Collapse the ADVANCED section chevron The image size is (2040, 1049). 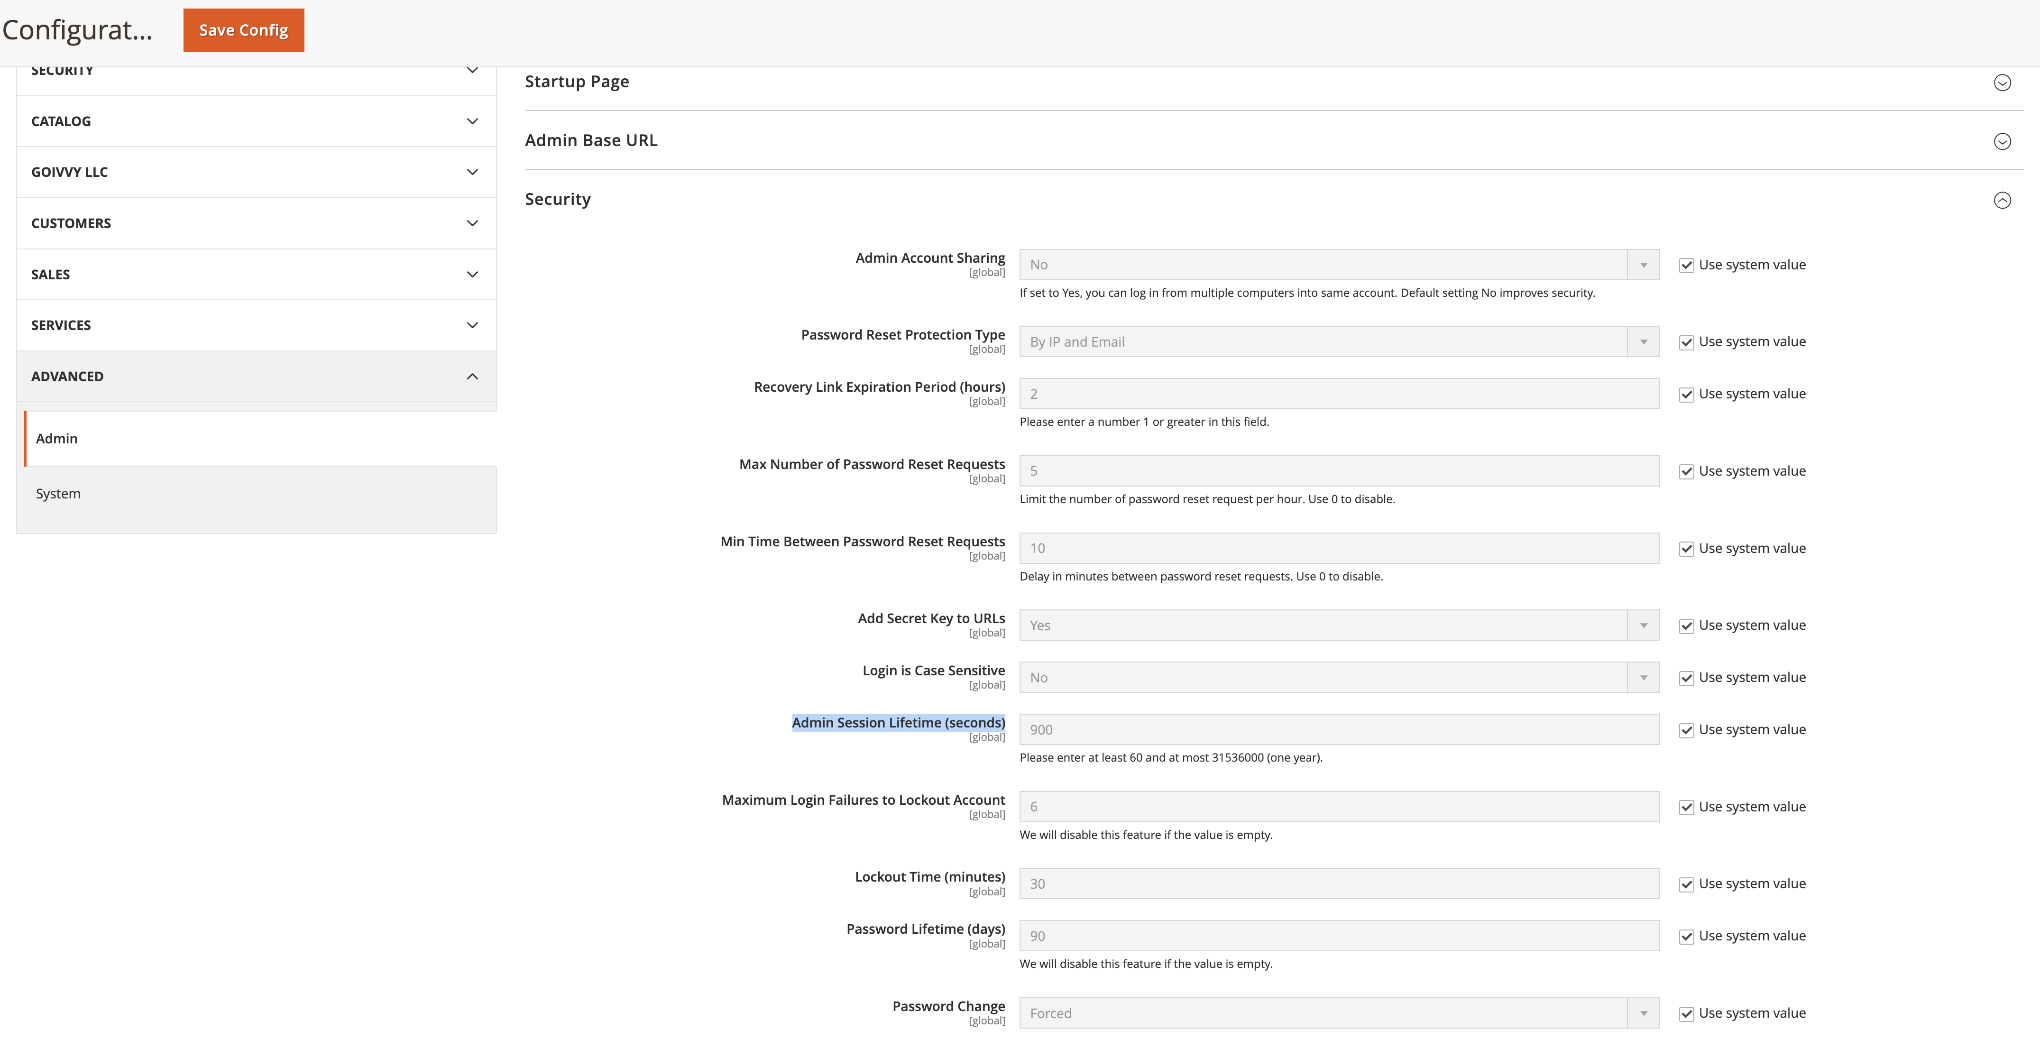(x=472, y=376)
